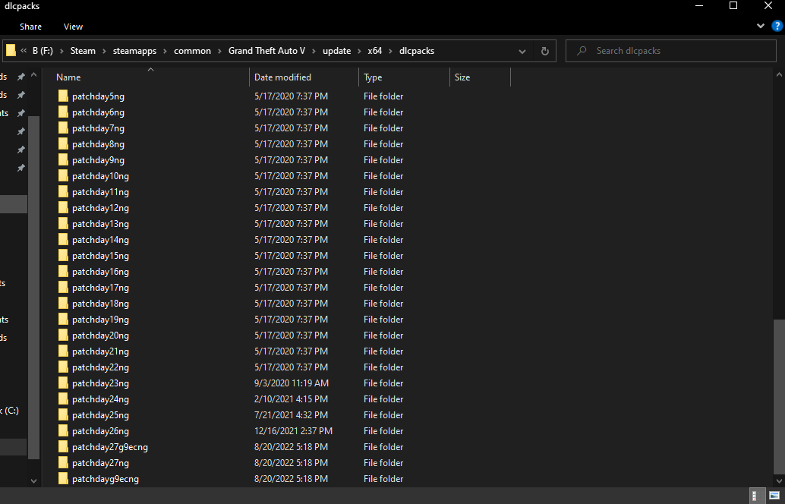The image size is (785, 504).
Task: Select the patchday17ng folder icon
Action: point(63,288)
